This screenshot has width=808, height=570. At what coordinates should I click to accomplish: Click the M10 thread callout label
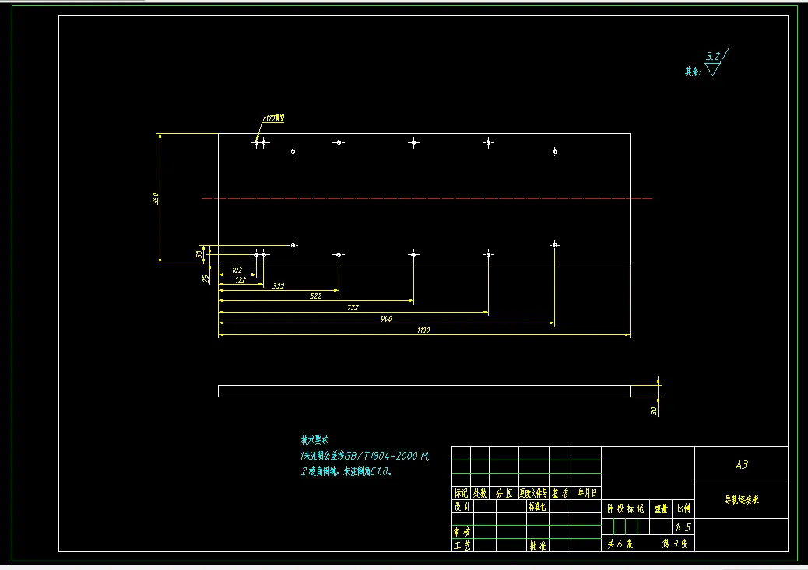point(274,118)
